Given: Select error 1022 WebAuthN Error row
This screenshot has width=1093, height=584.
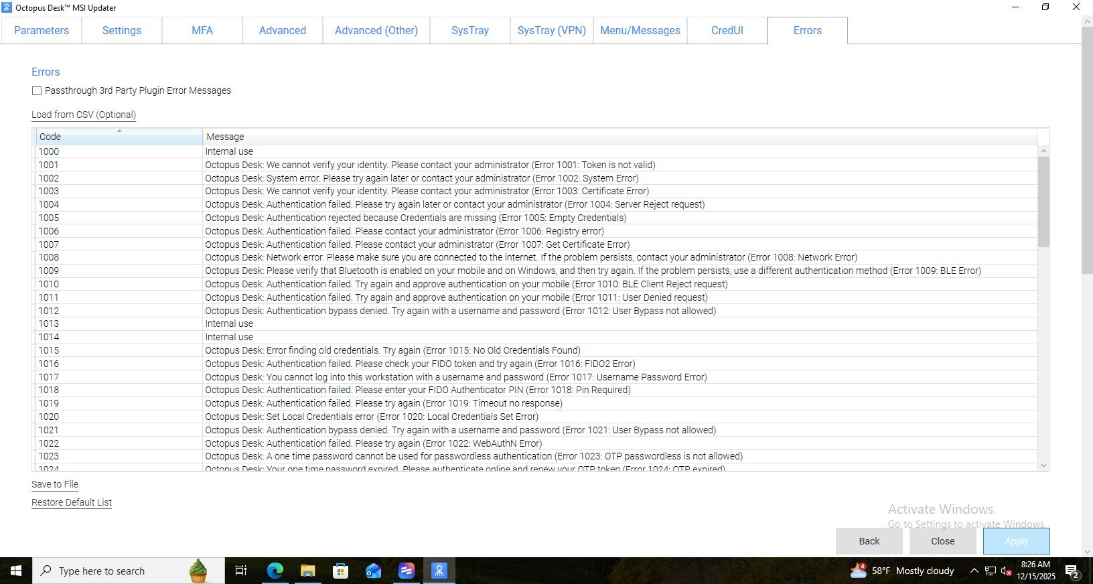Looking at the screenshot, I should (536, 443).
